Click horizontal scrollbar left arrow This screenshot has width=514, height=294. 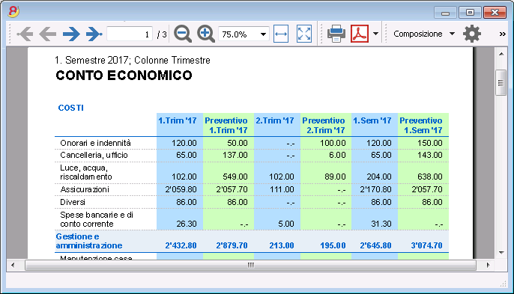pyautogui.click(x=13, y=265)
